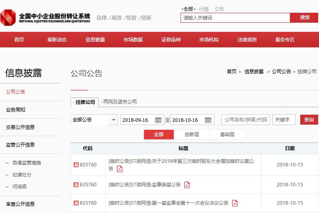Select the 公告 search scope option

219,9
